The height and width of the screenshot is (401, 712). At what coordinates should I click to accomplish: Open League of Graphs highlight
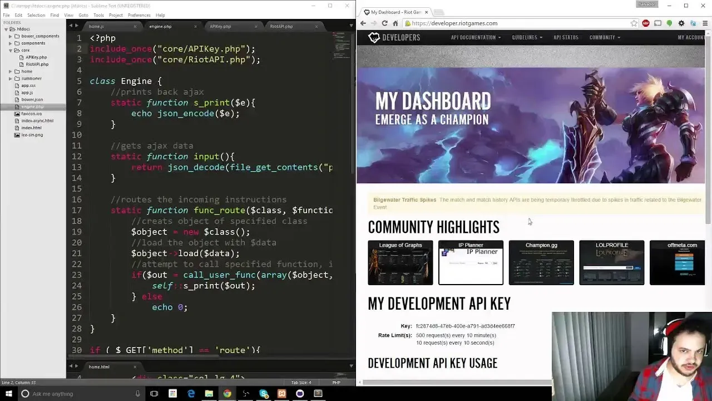(x=400, y=263)
